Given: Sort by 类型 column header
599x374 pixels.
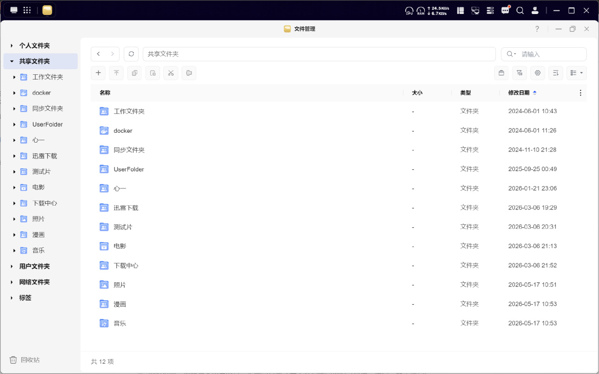Looking at the screenshot, I should (x=465, y=93).
